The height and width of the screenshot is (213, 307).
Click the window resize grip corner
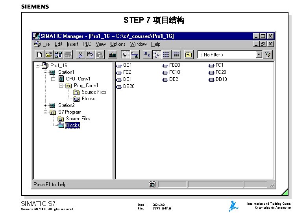coord(272,185)
